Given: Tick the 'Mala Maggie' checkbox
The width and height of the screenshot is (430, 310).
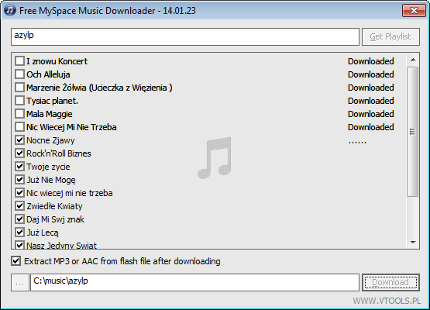Looking at the screenshot, I should pyautogui.click(x=19, y=114).
